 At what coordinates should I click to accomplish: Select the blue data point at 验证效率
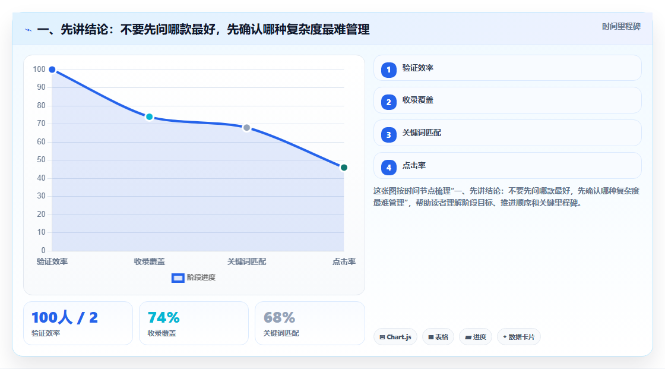pyautogui.click(x=52, y=70)
